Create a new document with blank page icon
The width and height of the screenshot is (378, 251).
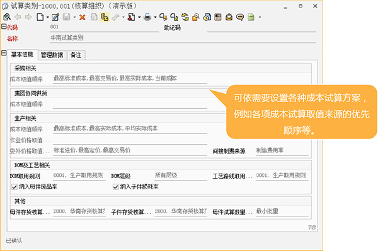click(x=40, y=17)
